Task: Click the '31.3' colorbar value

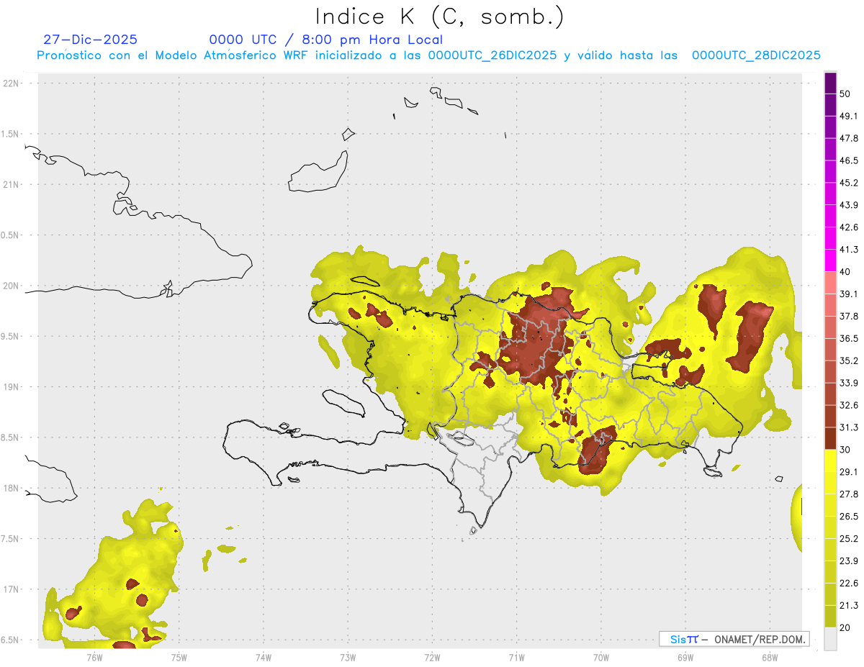Action: 849,427
